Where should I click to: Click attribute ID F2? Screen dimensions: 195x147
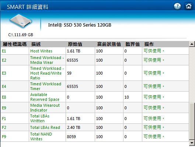coord(4,127)
